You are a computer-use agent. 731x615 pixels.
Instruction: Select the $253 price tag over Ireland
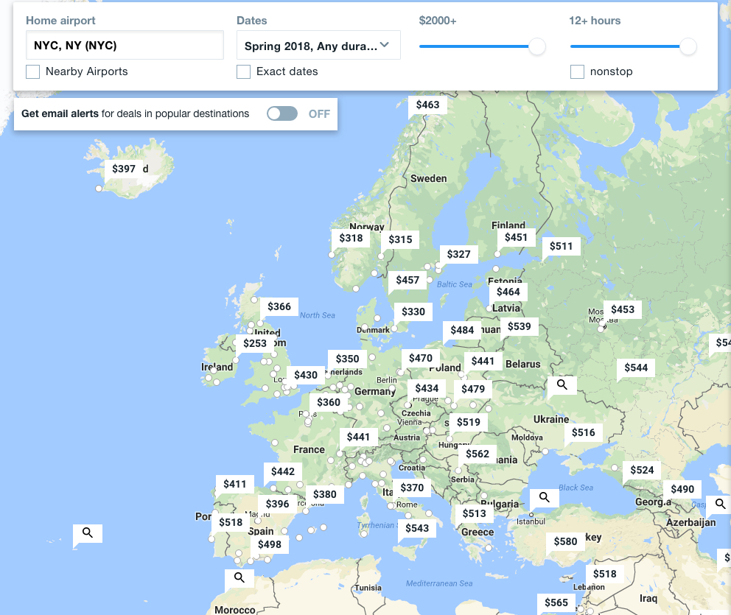coord(255,343)
